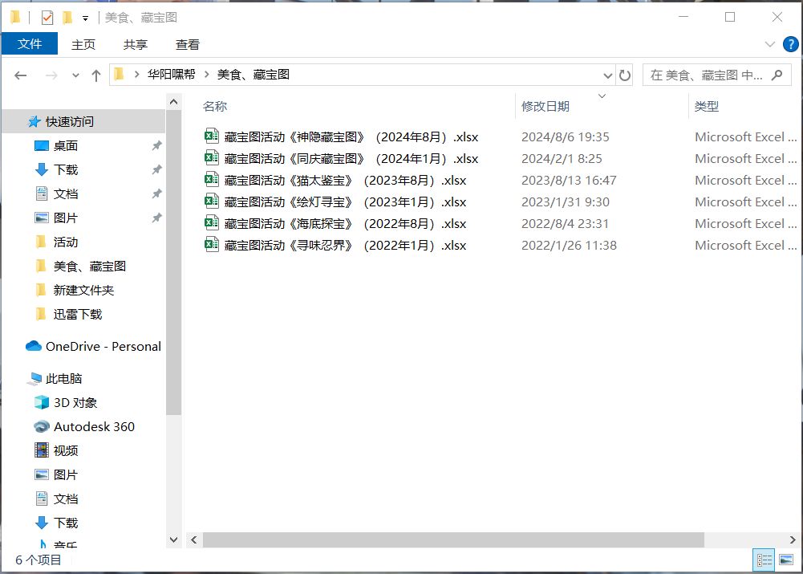Click the Back navigation arrow

click(21, 75)
